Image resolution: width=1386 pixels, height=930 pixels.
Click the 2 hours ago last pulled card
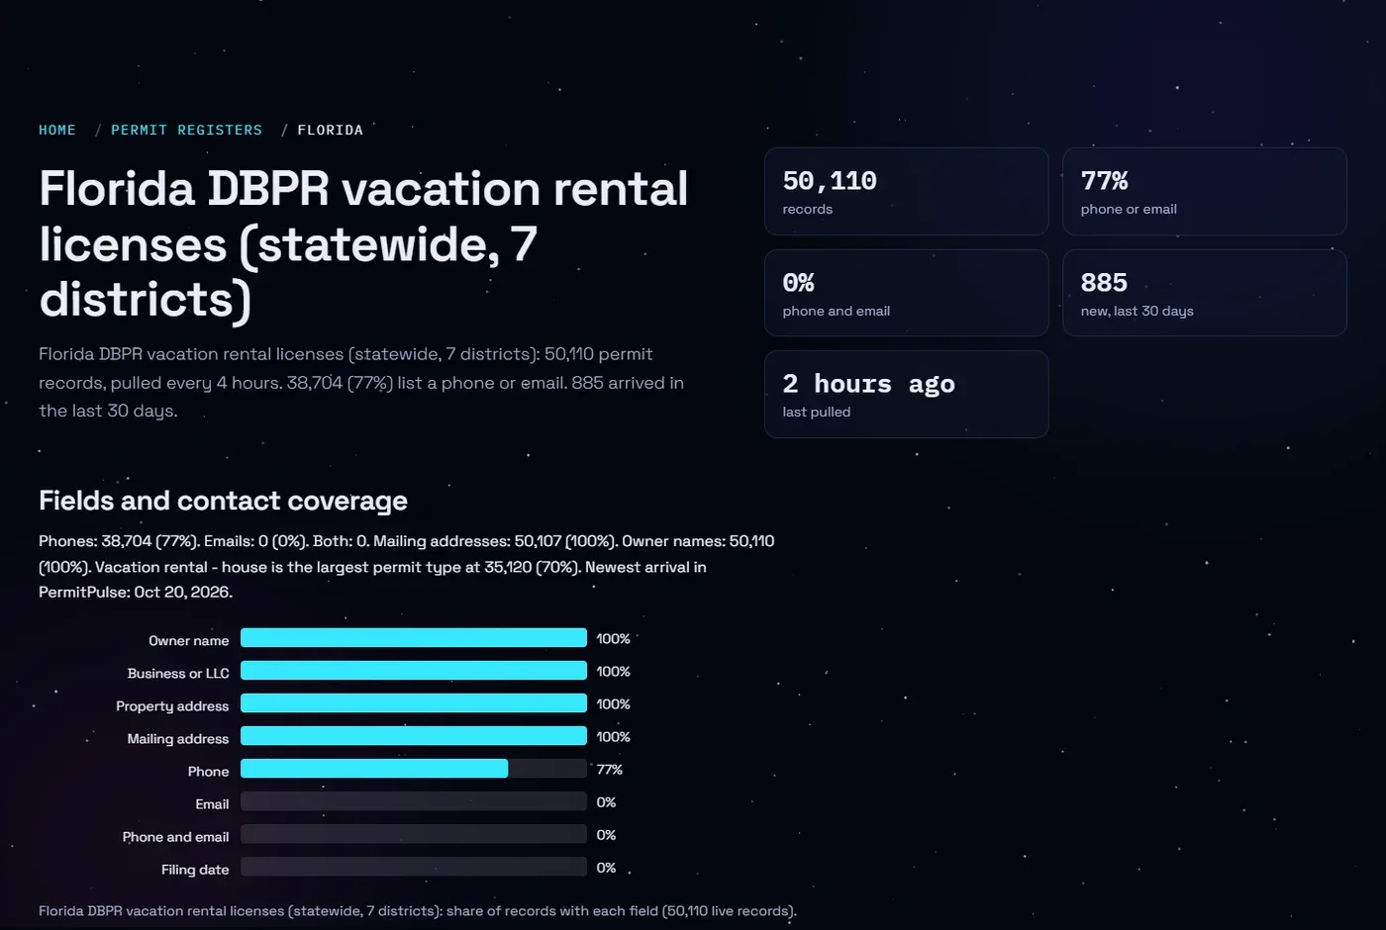click(906, 394)
